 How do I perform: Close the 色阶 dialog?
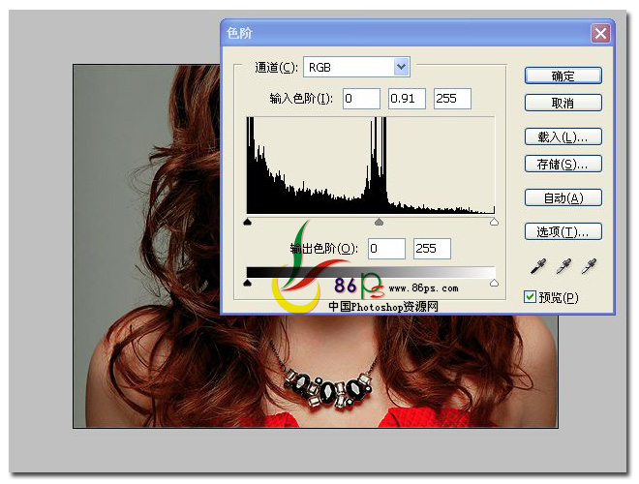(600, 34)
